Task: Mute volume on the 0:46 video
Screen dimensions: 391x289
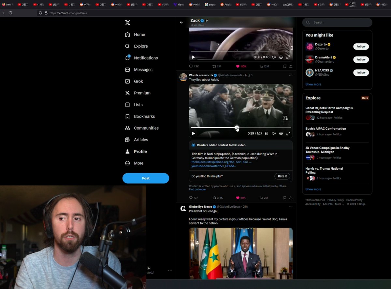Action: pyautogui.click(x=274, y=57)
